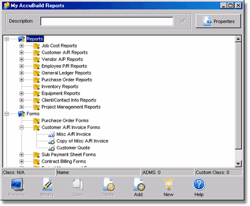Click the Copy of Misc A/R Invoice icon
The width and height of the screenshot is (250, 206).
point(51,141)
